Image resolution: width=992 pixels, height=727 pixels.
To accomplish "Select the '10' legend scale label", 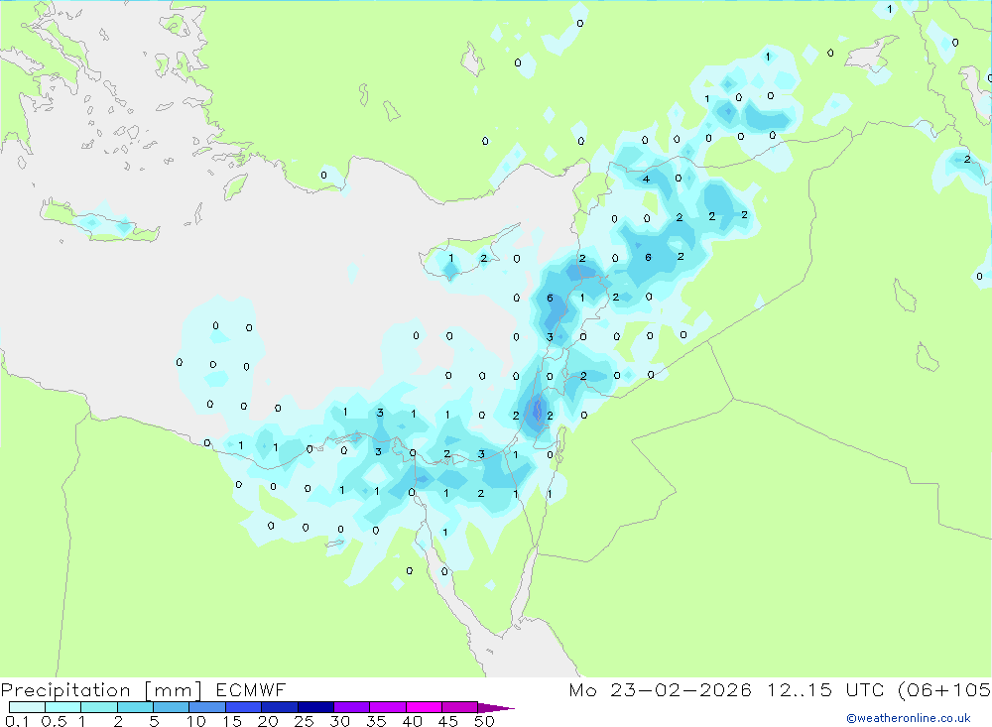I will coord(196,721).
